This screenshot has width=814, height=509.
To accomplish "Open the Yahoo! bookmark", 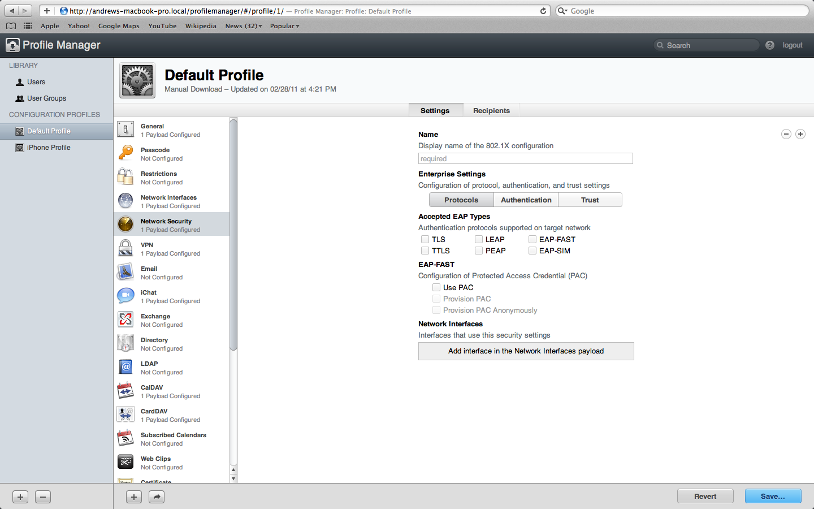I will (79, 26).
